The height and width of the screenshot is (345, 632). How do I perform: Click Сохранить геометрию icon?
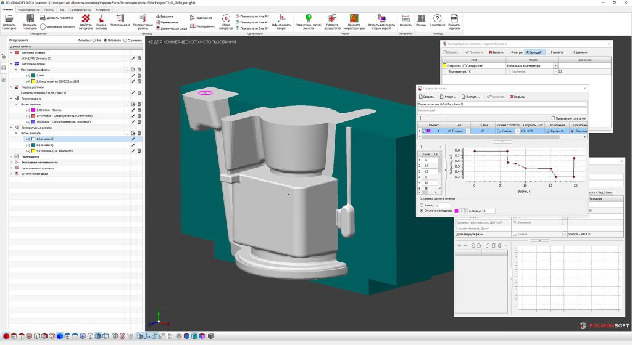[30, 18]
